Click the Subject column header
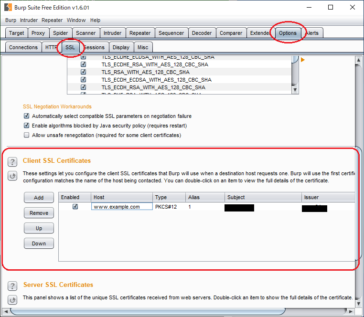This screenshot has width=364, height=317. point(263,197)
